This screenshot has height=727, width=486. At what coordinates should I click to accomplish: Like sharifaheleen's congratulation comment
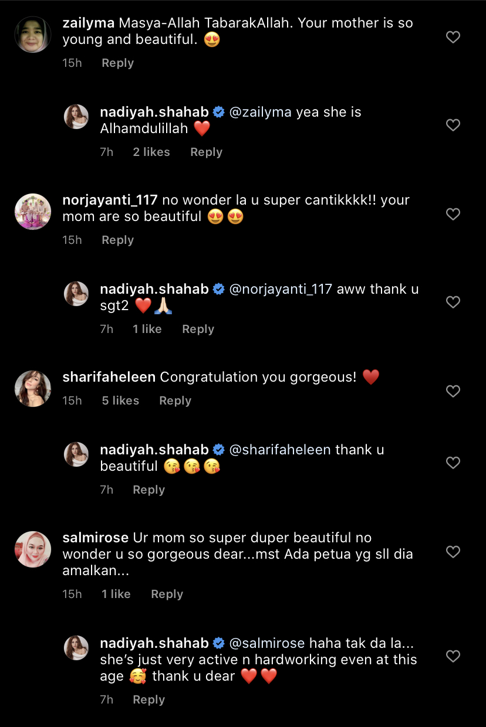click(453, 391)
